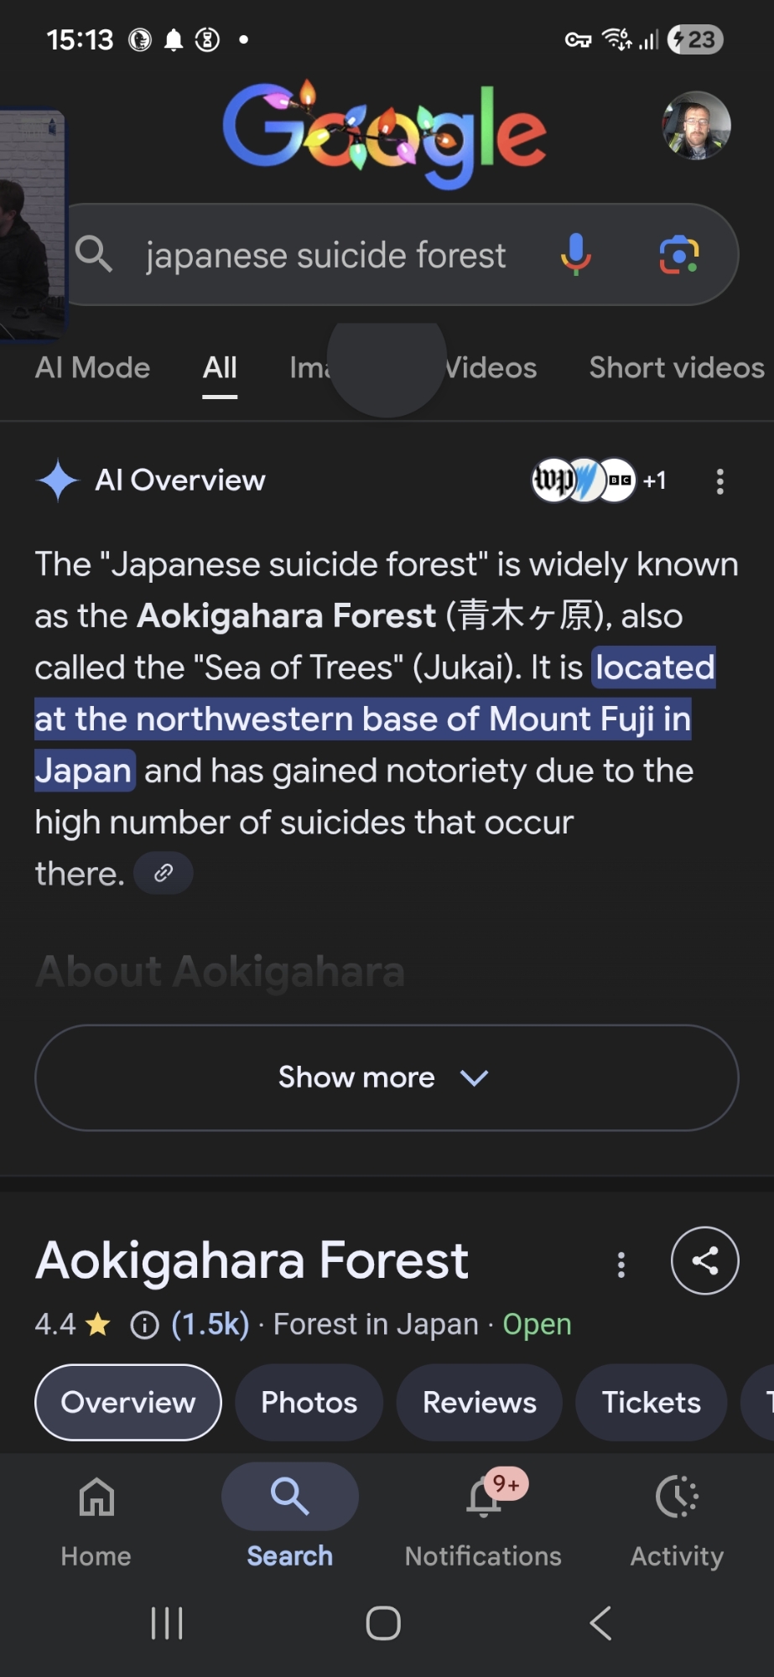Screen dimensions: 774x1677
Task: Expand AI Overview with Show more
Action: tap(387, 1077)
